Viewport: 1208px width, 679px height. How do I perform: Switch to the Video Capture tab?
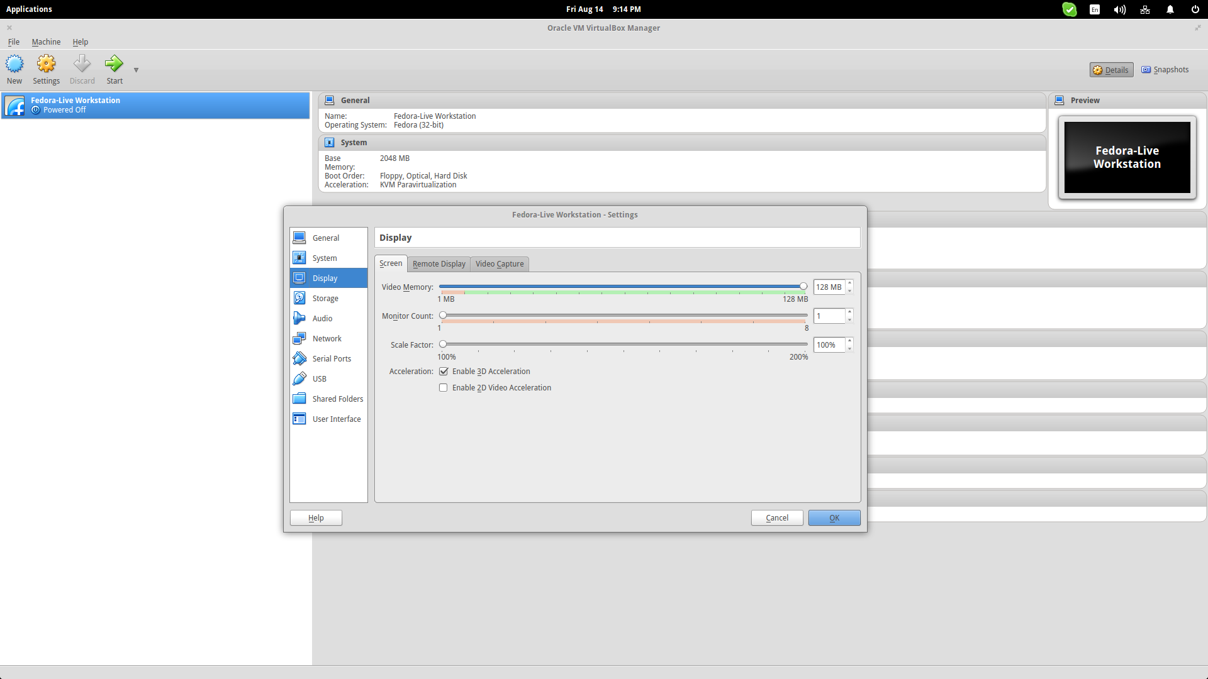[x=500, y=264]
